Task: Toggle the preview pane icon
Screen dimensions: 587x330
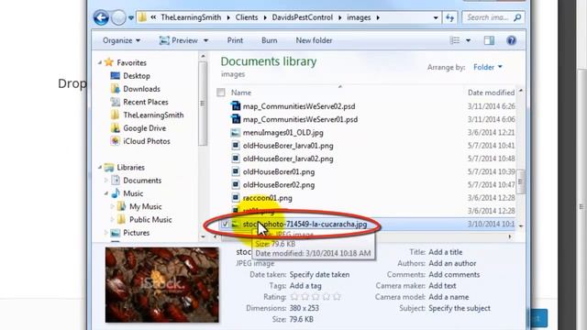Action: click(489, 40)
